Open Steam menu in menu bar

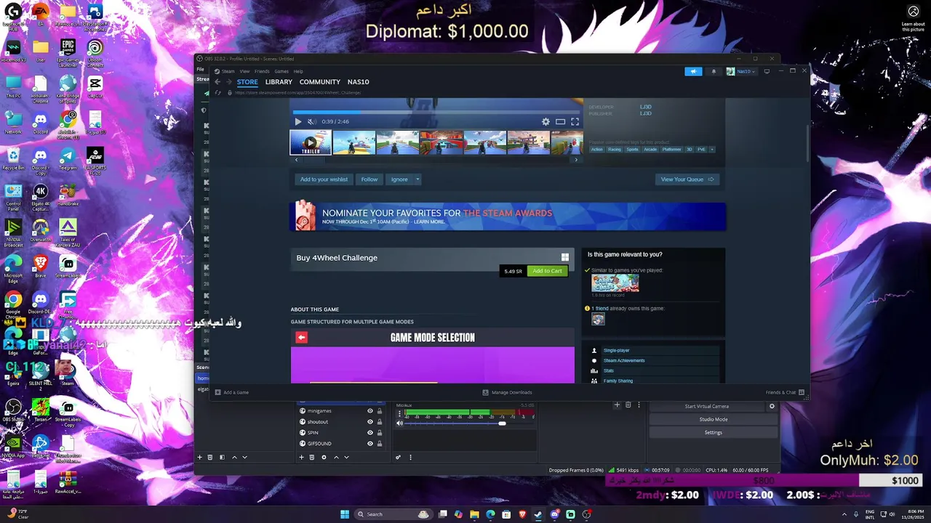click(228, 71)
